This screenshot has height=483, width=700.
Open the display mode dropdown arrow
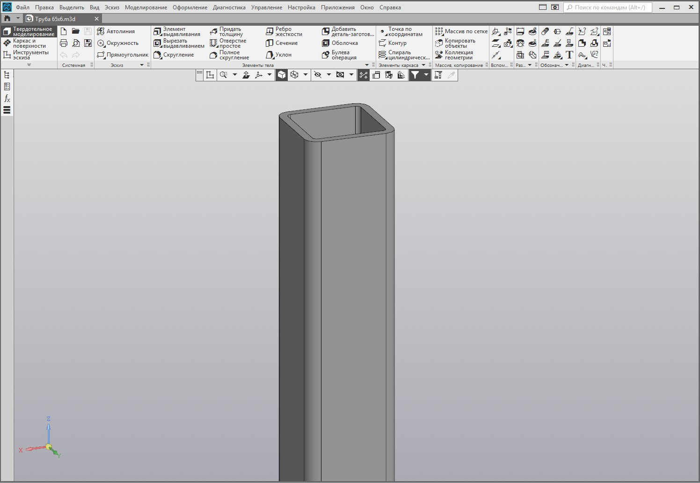point(306,75)
